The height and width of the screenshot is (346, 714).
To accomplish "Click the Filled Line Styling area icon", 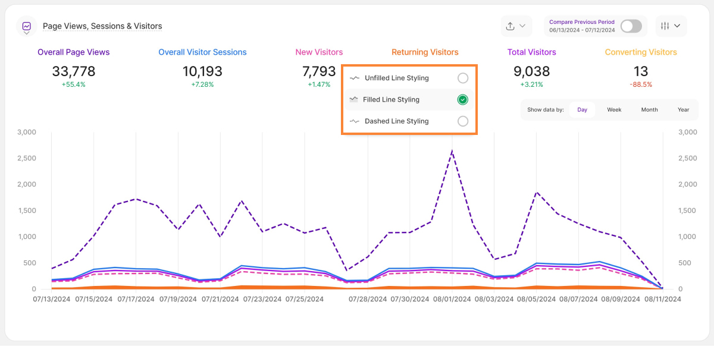I will [354, 99].
